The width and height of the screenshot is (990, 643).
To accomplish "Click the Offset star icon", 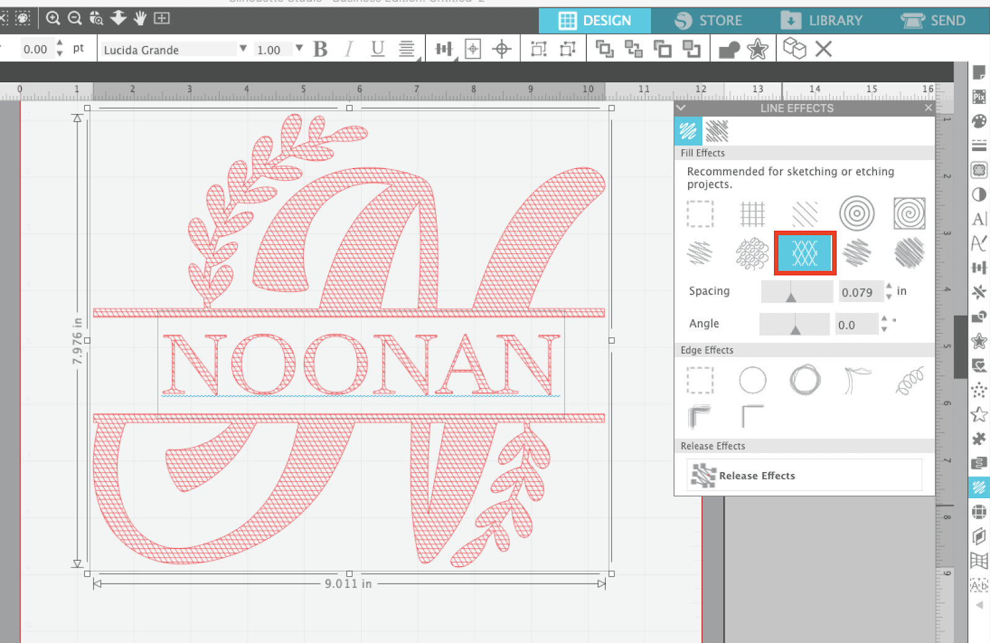I will (757, 49).
